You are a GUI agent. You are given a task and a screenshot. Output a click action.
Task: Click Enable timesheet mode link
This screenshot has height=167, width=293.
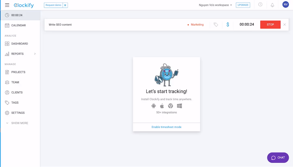(167, 127)
